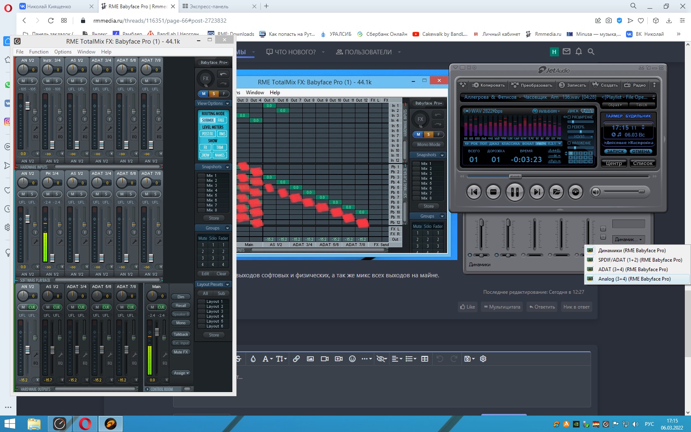Open the Function menu in TotalMix
Screen dimensions: 691x432
pos(39,52)
